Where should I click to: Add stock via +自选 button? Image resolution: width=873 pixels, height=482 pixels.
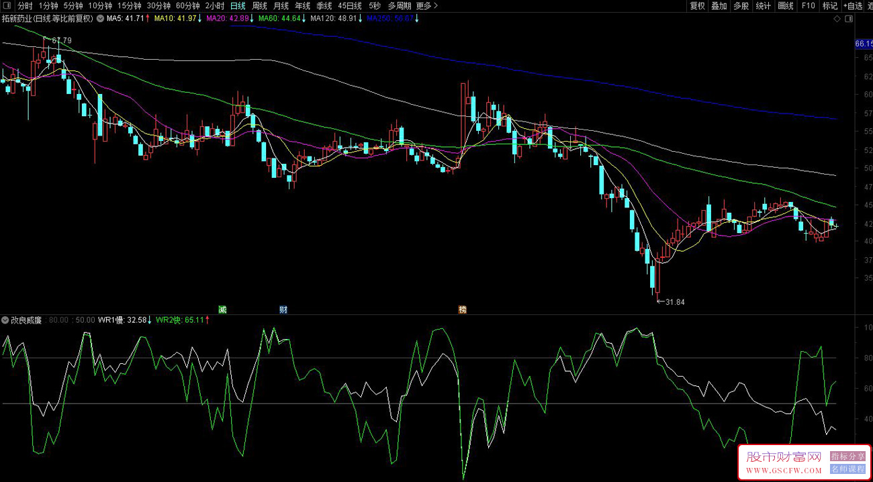(x=852, y=6)
